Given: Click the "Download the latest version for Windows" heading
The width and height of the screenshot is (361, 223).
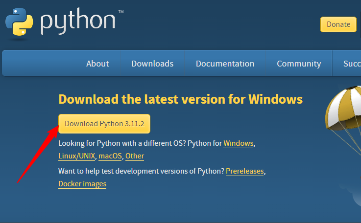Looking at the screenshot, I should pyautogui.click(x=180, y=100).
